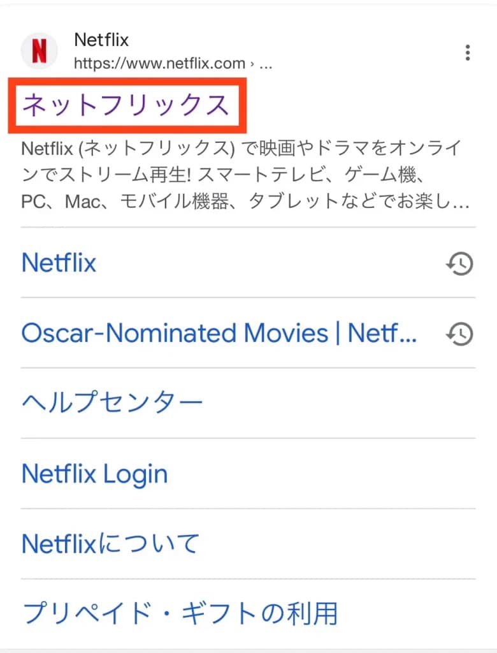Open the プリペイド・ギフトの利用 sitelink
This screenshot has width=497, height=653.
coord(179,613)
